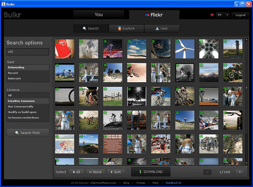253x187 pixels.
Task: Click the green Creative Commons badge on wind turbine photo
Action: (x=177, y=41)
